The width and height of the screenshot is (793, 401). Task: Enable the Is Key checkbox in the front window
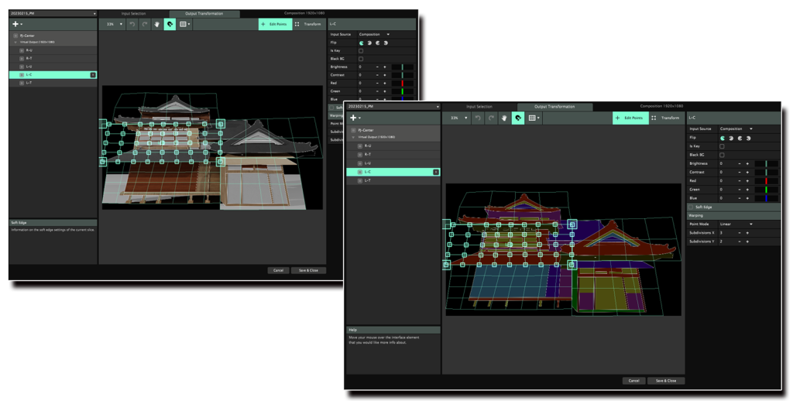722,146
